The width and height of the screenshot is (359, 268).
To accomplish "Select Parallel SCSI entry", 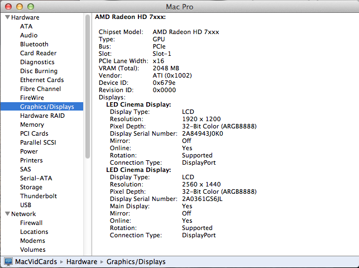I will click(x=38, y=142).
